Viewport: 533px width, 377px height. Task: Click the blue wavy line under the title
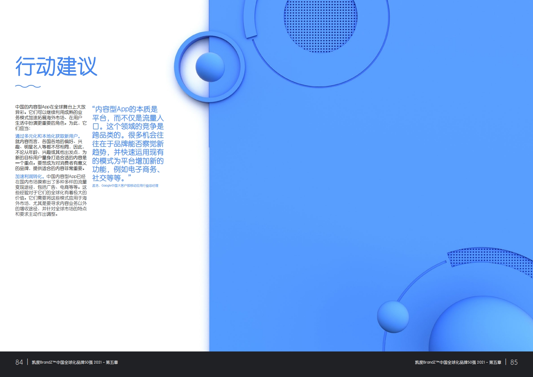click(28, 86)
